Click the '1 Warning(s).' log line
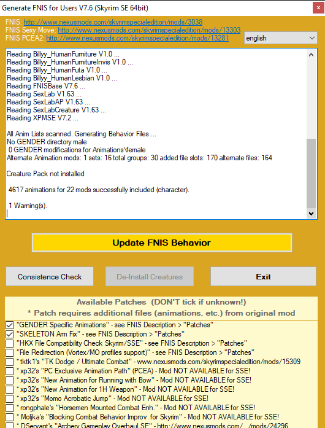This screenshot has width=325, height=428. [x=28, y=206]
